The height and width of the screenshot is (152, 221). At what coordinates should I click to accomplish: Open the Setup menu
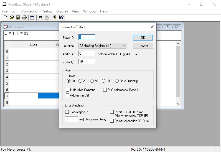point(48,11)
